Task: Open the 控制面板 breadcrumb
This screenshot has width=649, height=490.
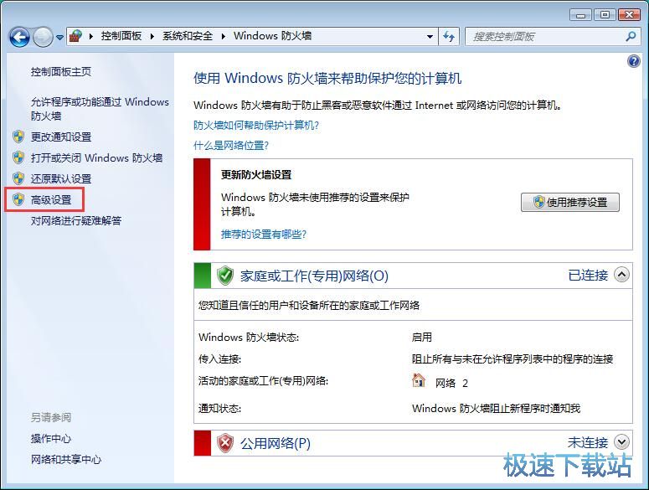Action: point(121,36)
